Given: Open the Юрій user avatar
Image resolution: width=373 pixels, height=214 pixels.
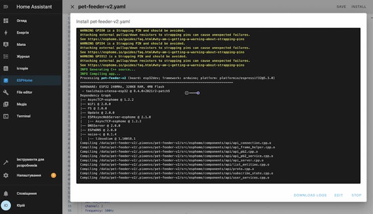Looking at the screenshot, I should [x=6, y=205].
